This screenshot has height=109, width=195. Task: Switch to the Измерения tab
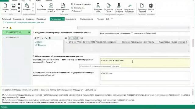point(41,19)
